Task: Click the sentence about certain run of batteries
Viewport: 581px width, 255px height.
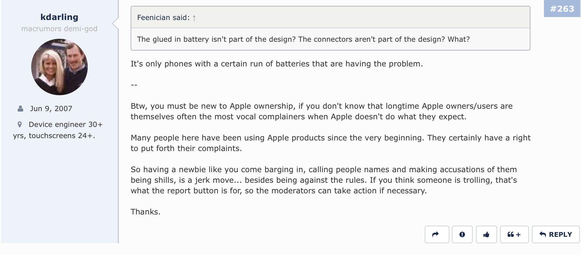Action: tap(277, 64)
